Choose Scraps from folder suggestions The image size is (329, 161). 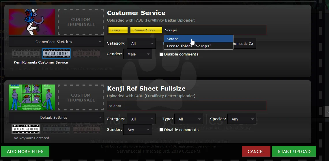[199, 39]
